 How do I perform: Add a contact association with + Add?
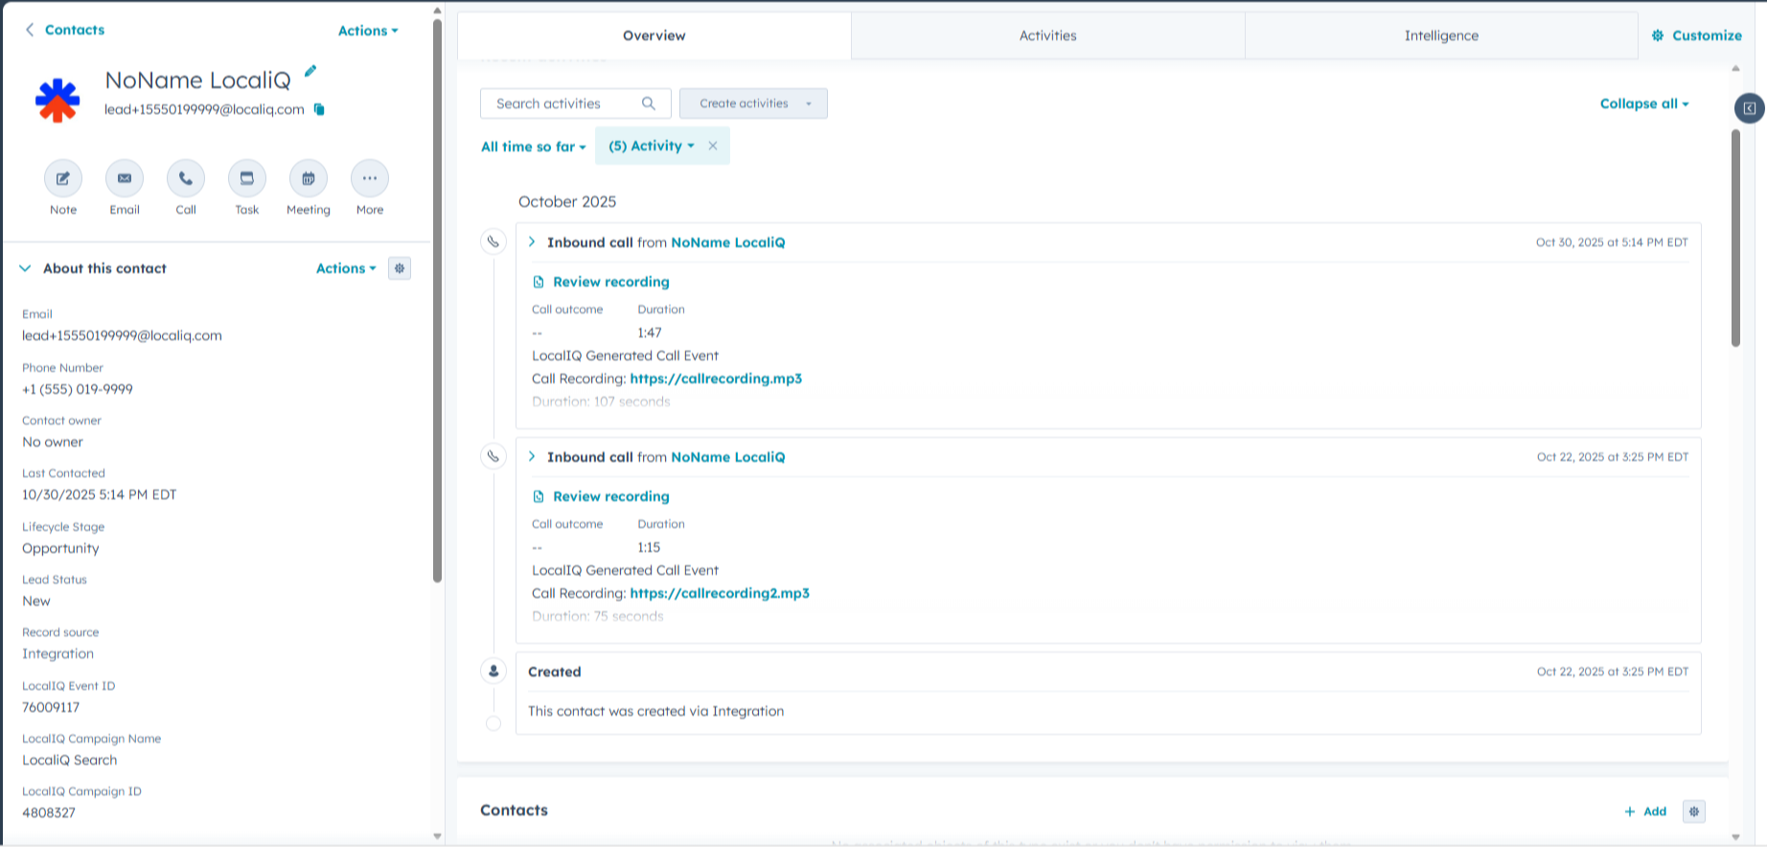coord(1645,812)
